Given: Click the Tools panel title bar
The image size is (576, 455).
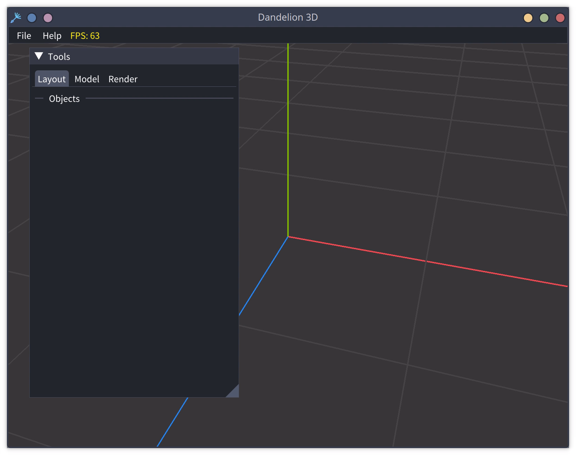Looking at the screenshot, I should [x=134, y=56].
